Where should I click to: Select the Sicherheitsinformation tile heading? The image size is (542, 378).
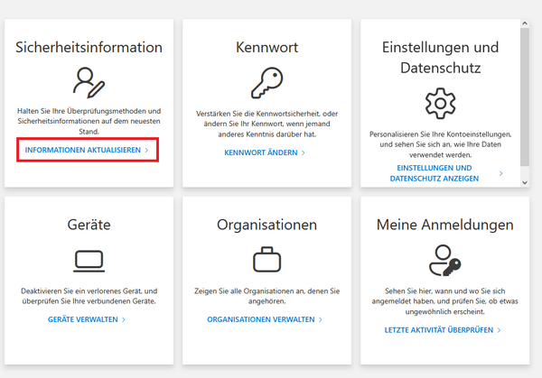(89, 46)
